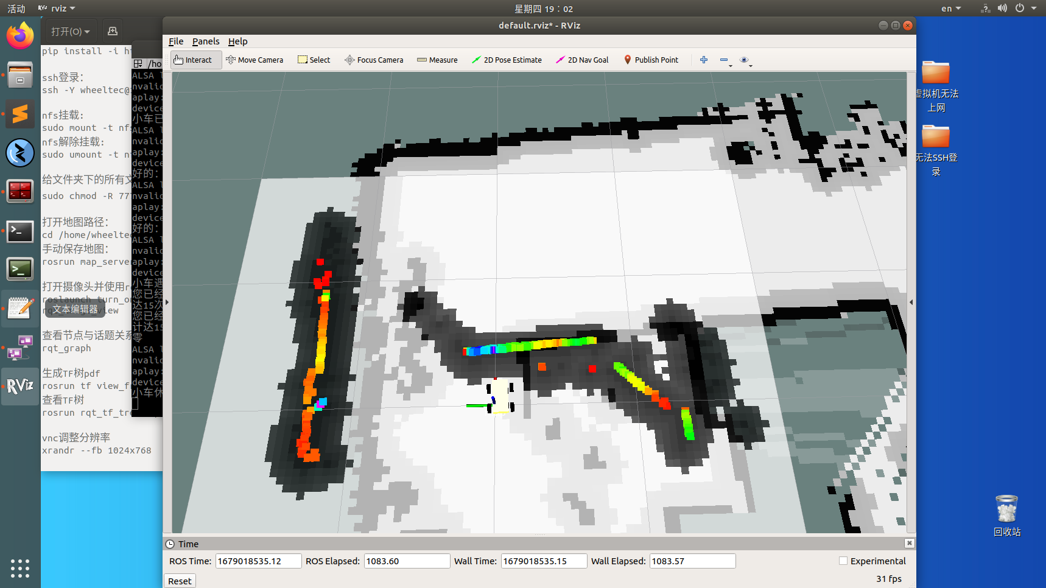Click the Reset button in Time panel
This screenshot has height=588, width=1046.
coord(180,581)
